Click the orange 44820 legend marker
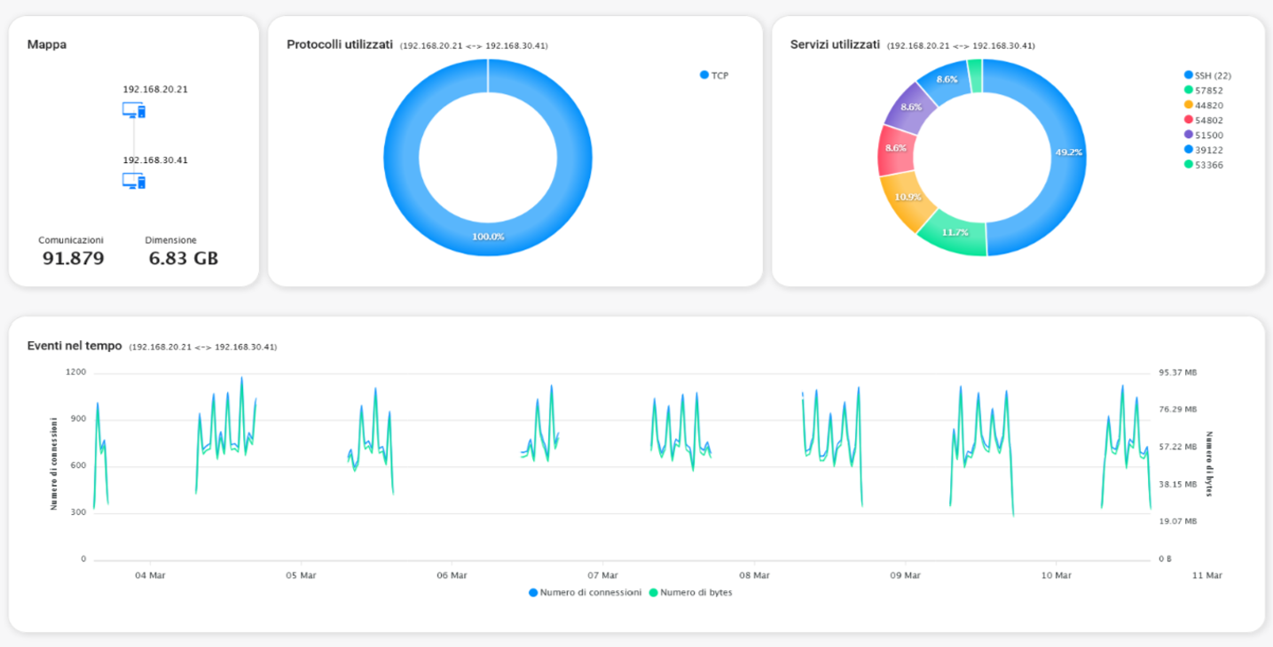 tap(1189, 105)
